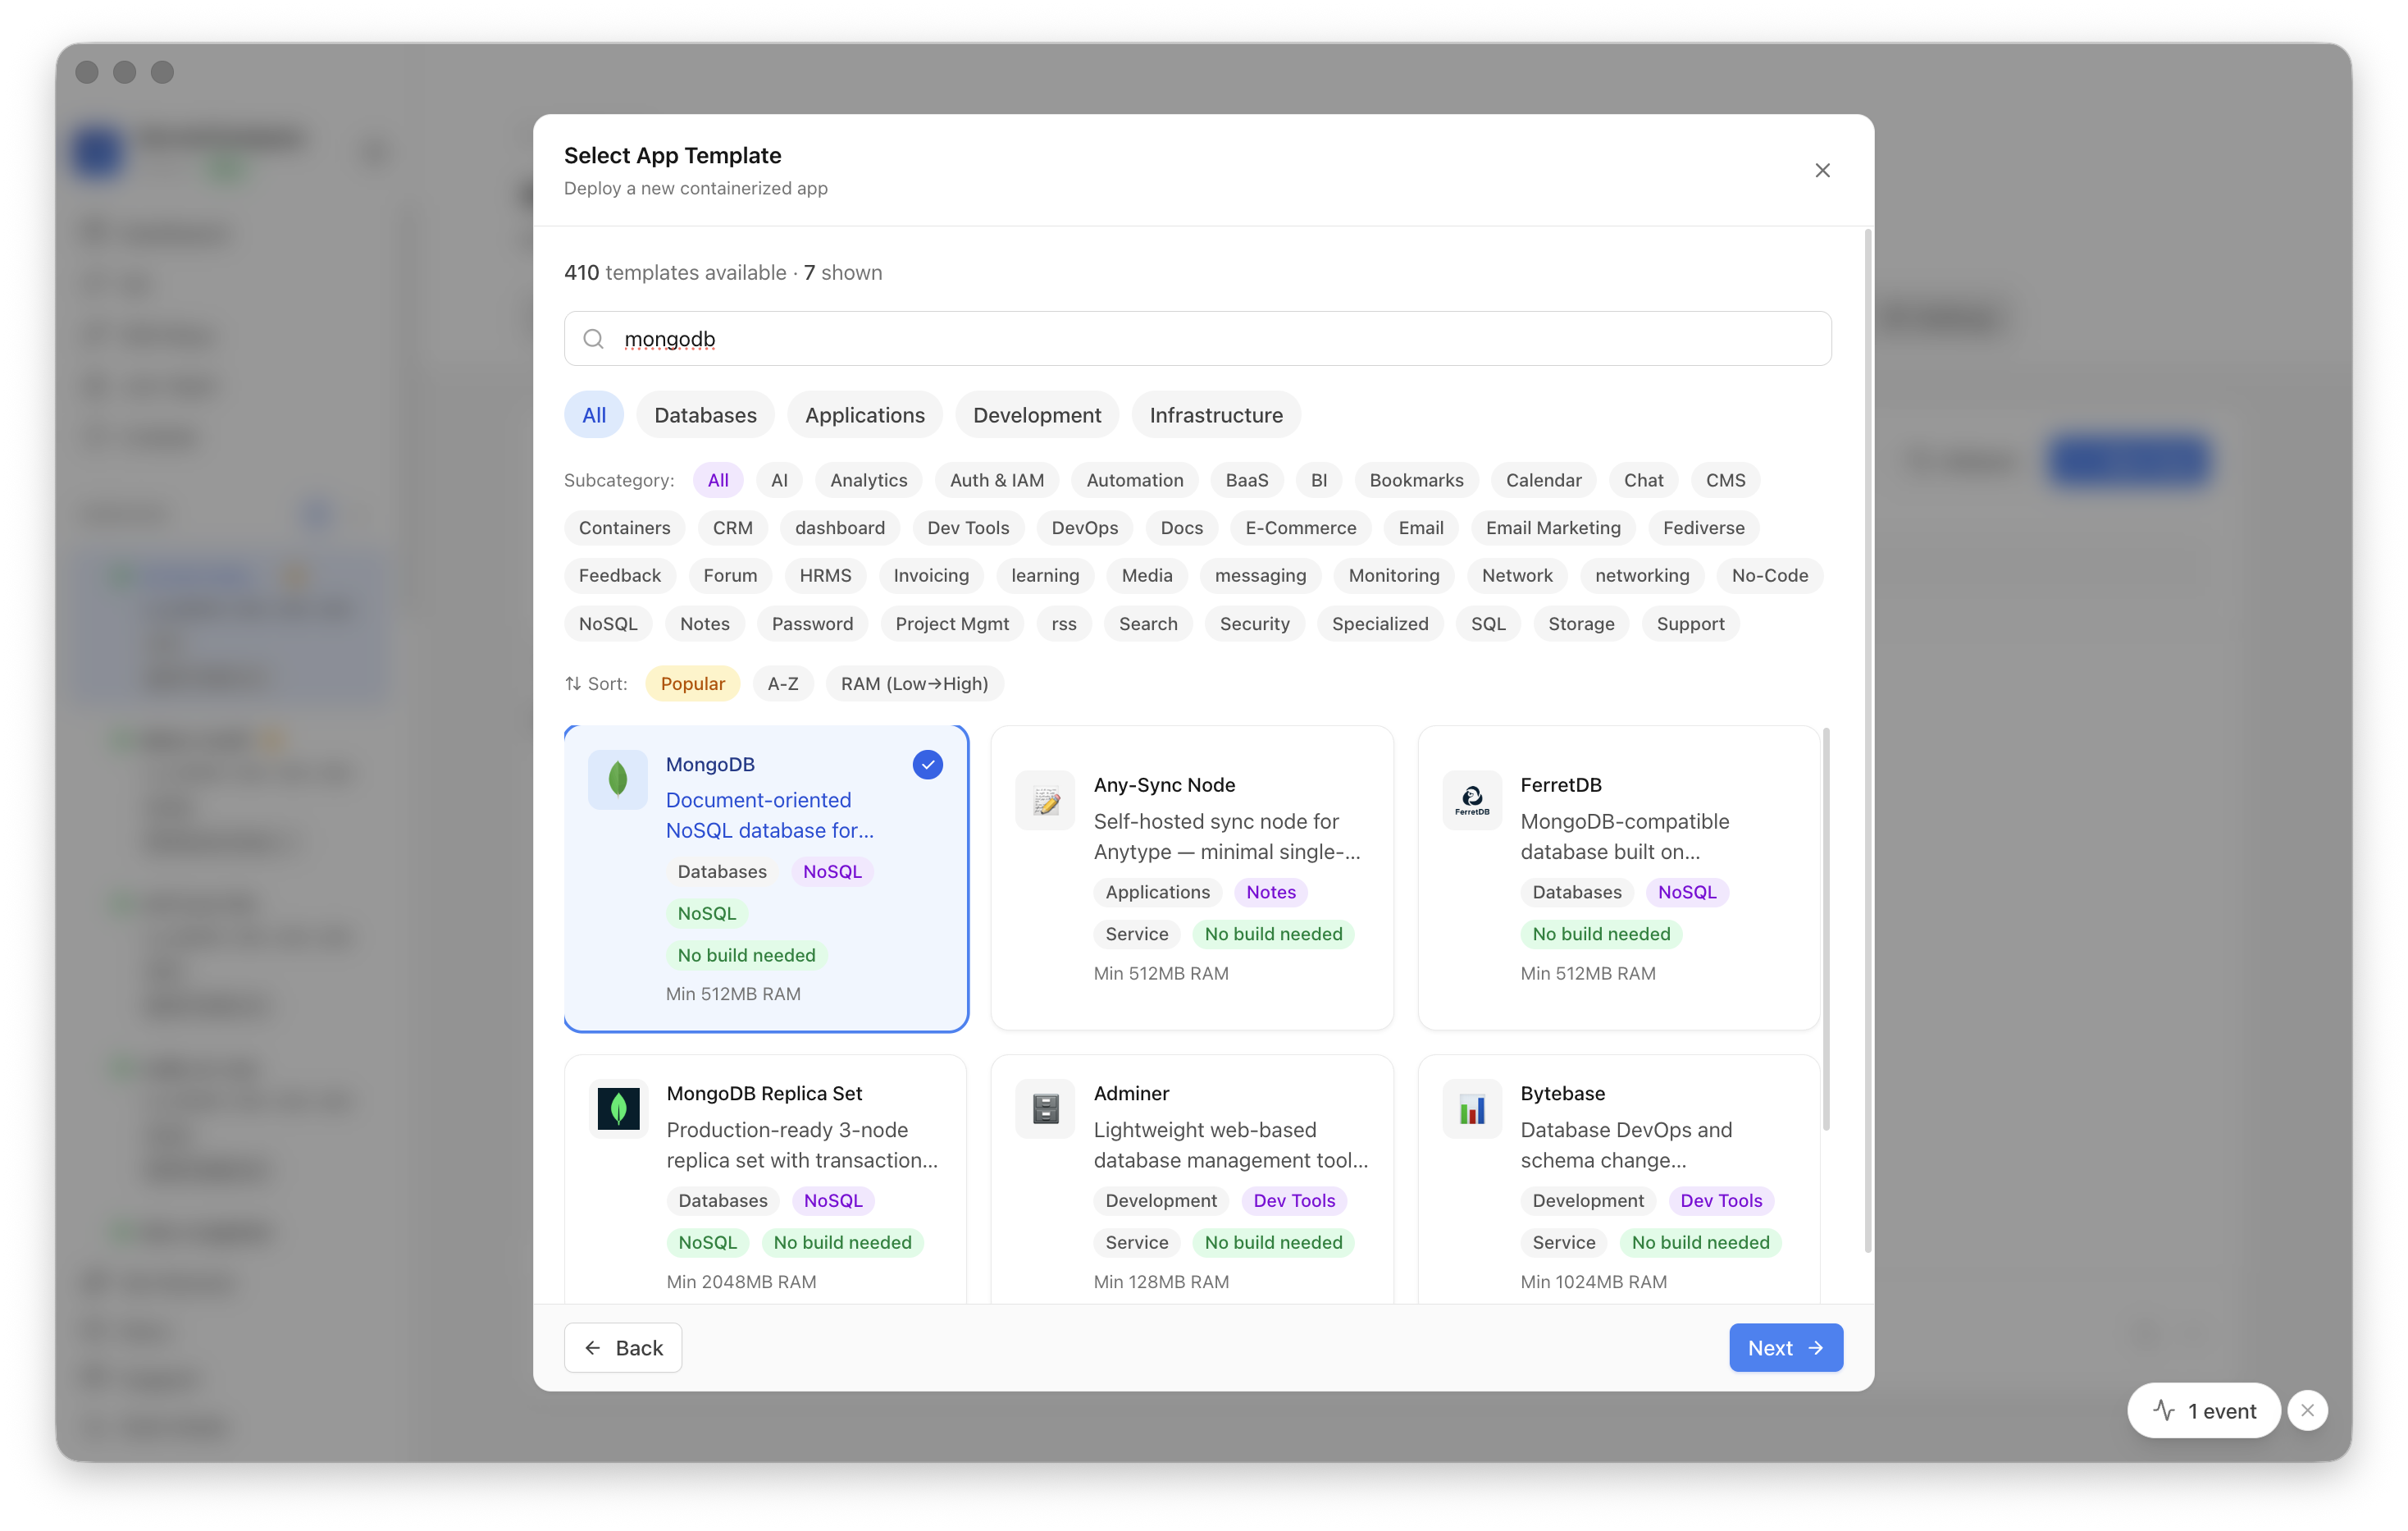The image size is (2408, 1531).
Task: Filter by Calendar subcategory
Action: (1543, 480)
